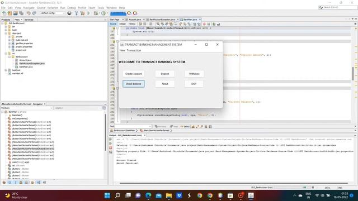Click the Build Project hammer icon

77,13
